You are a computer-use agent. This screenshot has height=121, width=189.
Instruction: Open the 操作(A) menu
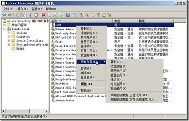click(23, 9)
